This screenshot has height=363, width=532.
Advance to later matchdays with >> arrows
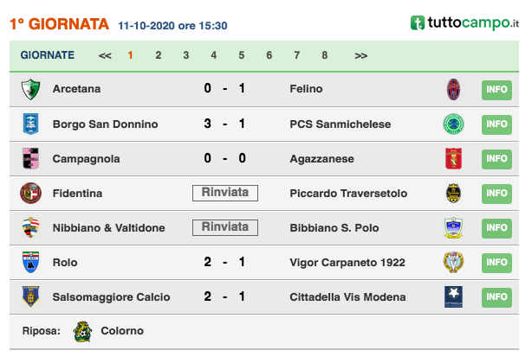(x=361, y=55)
